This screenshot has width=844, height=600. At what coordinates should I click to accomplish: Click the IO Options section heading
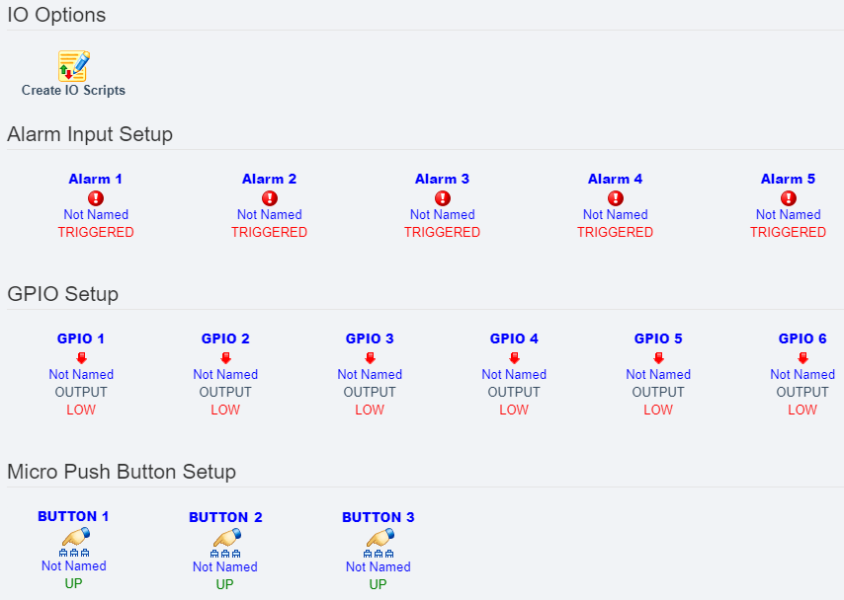click(x=54, y=16)
